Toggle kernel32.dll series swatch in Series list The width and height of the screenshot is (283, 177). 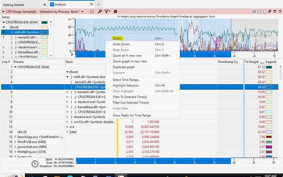[44, 37]
